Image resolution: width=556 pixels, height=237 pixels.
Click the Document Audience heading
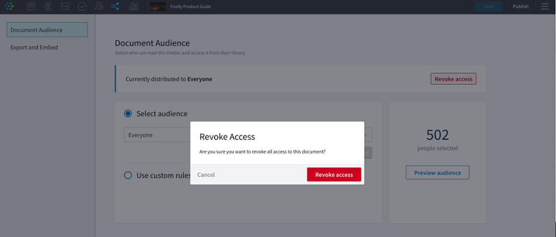coord(152,43)
